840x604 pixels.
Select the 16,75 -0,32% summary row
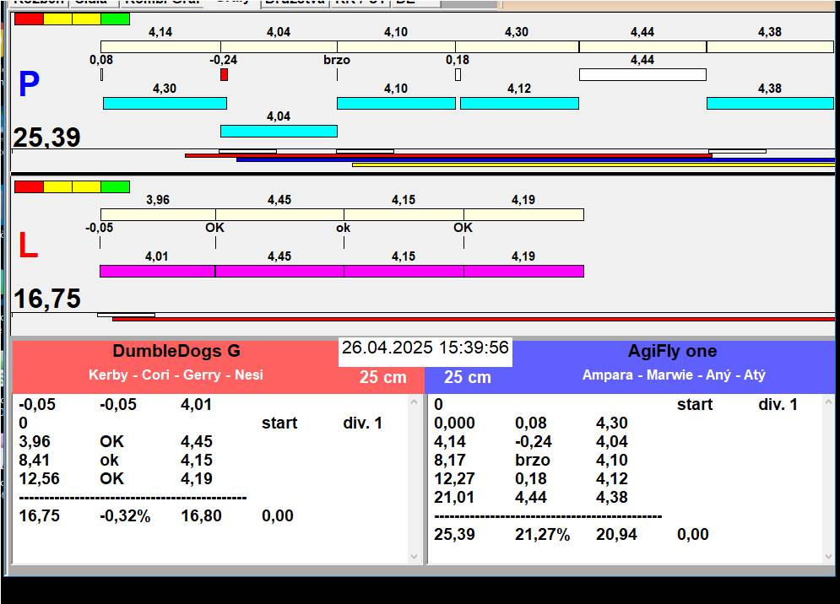pos(156,515)
